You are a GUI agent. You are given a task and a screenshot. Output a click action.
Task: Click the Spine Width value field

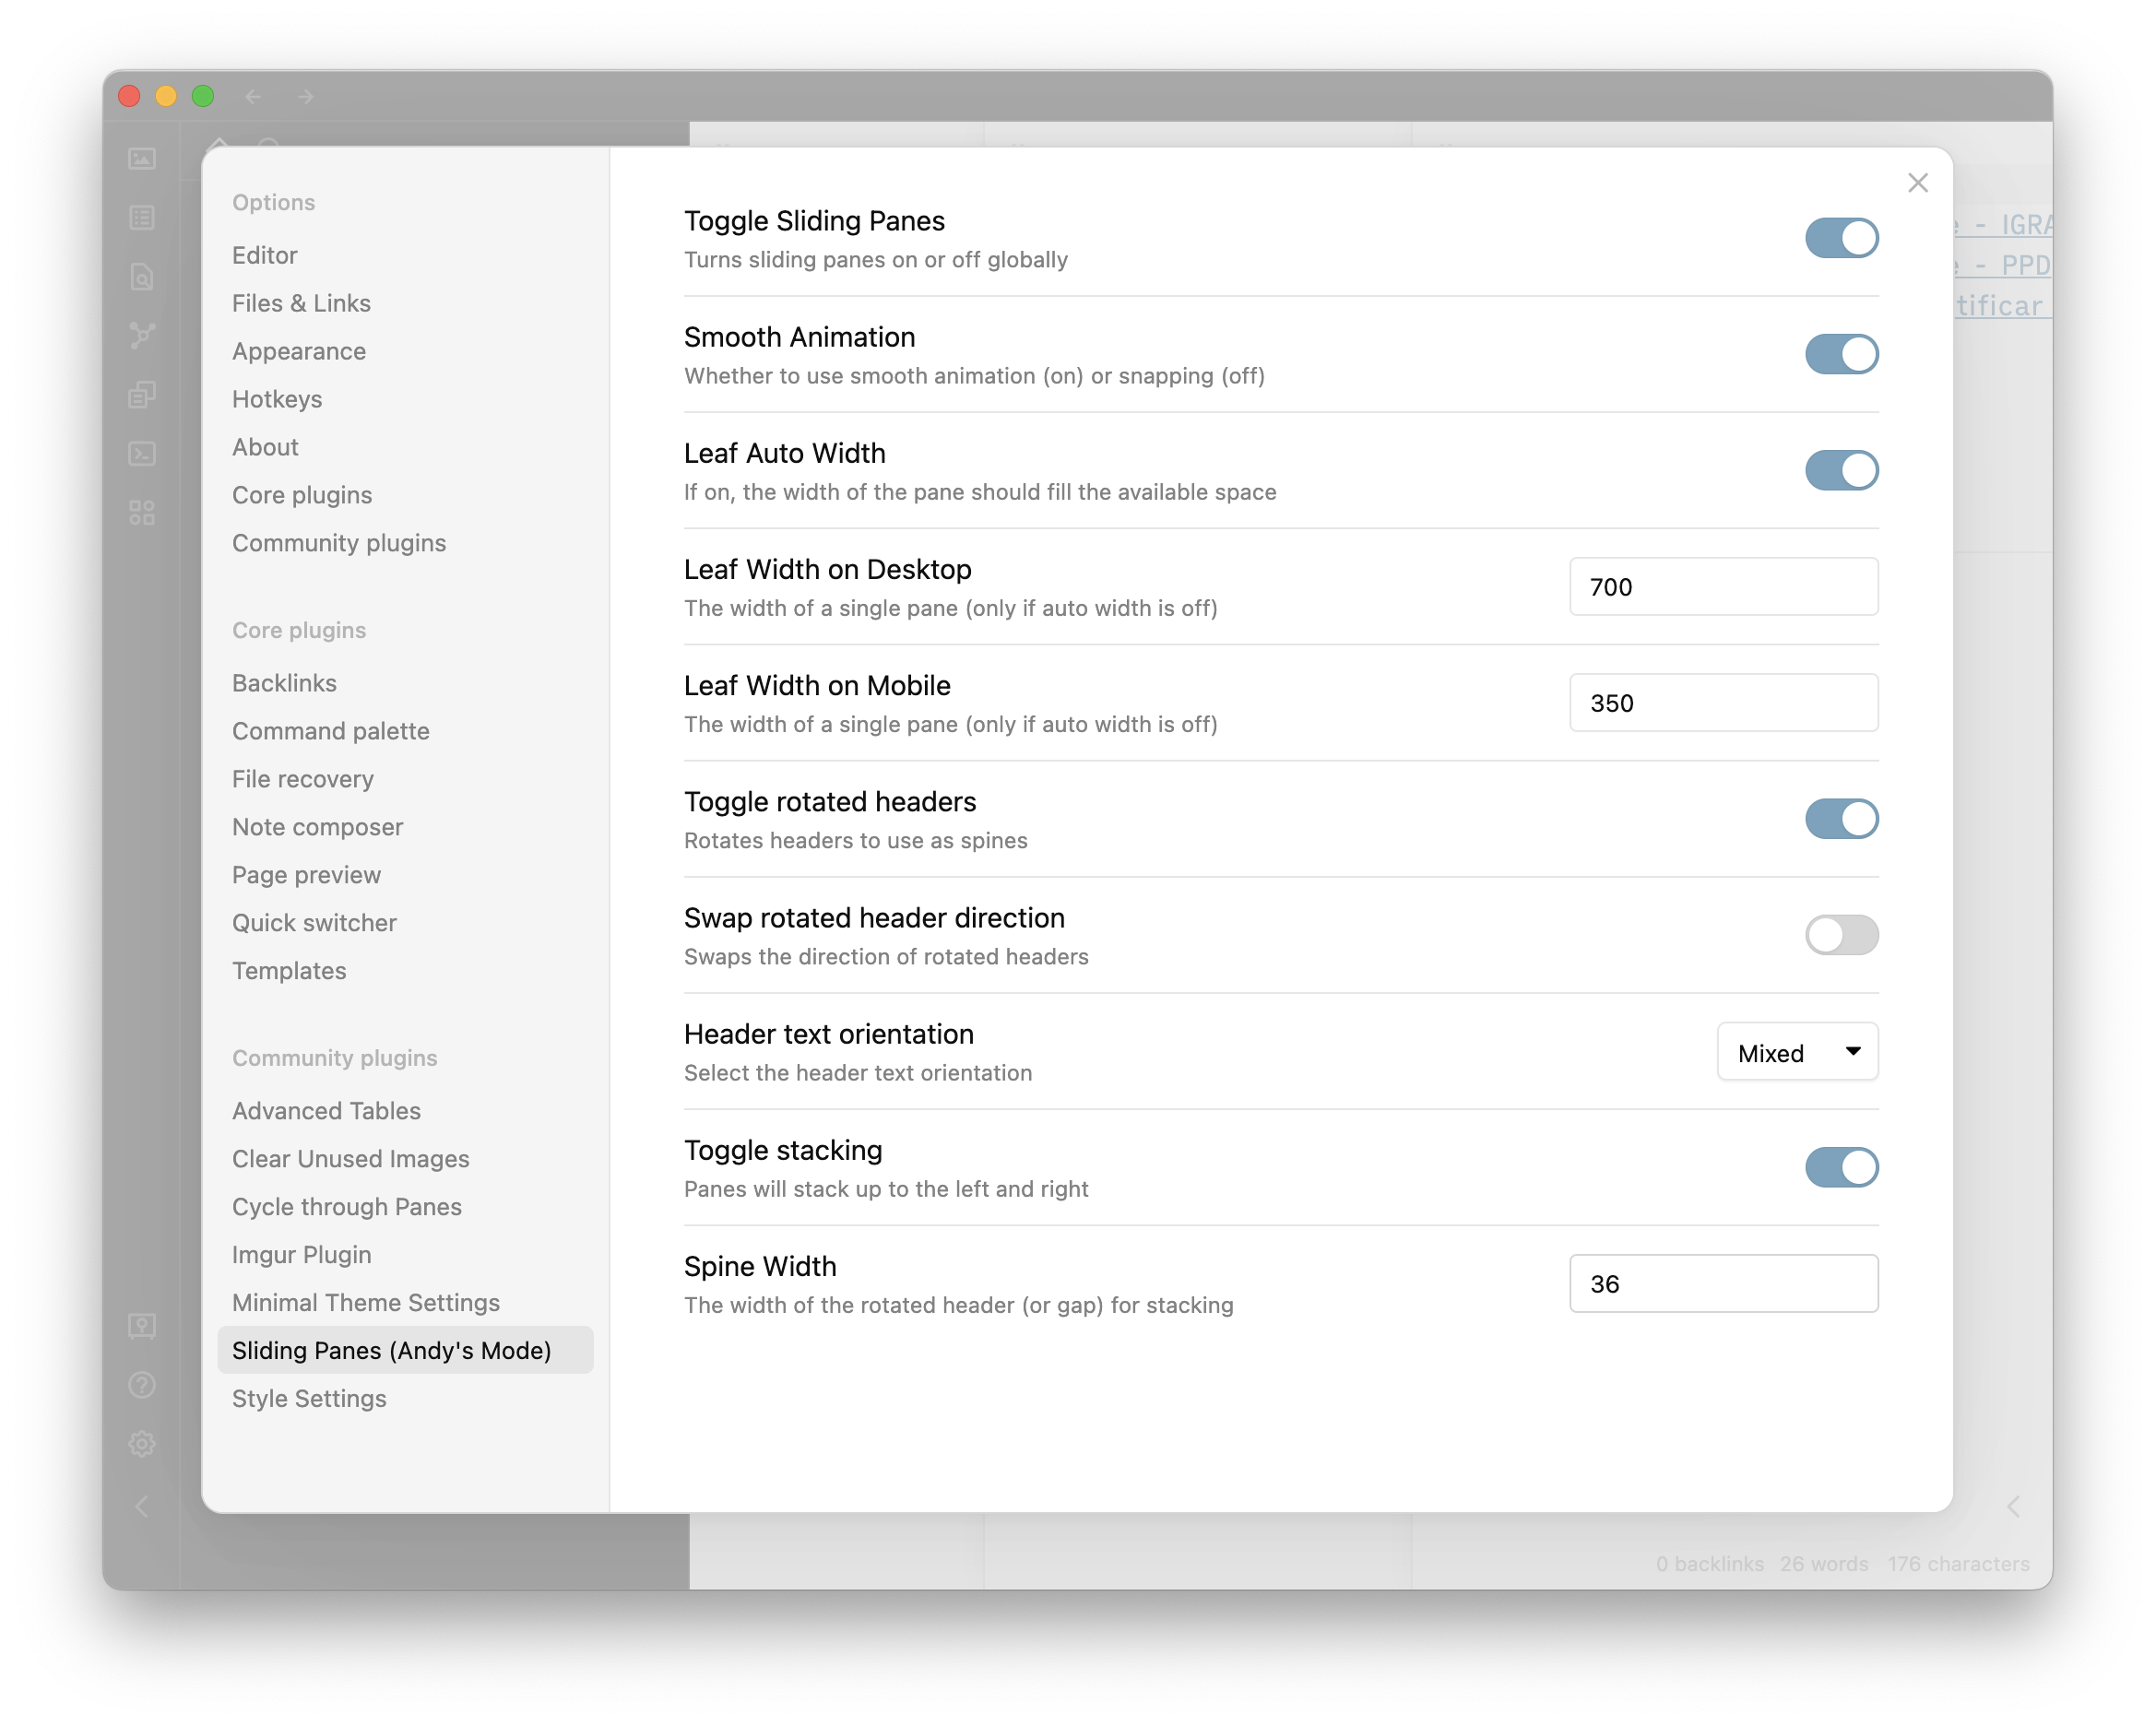pyautogui.click(x=1723, y=1283)
